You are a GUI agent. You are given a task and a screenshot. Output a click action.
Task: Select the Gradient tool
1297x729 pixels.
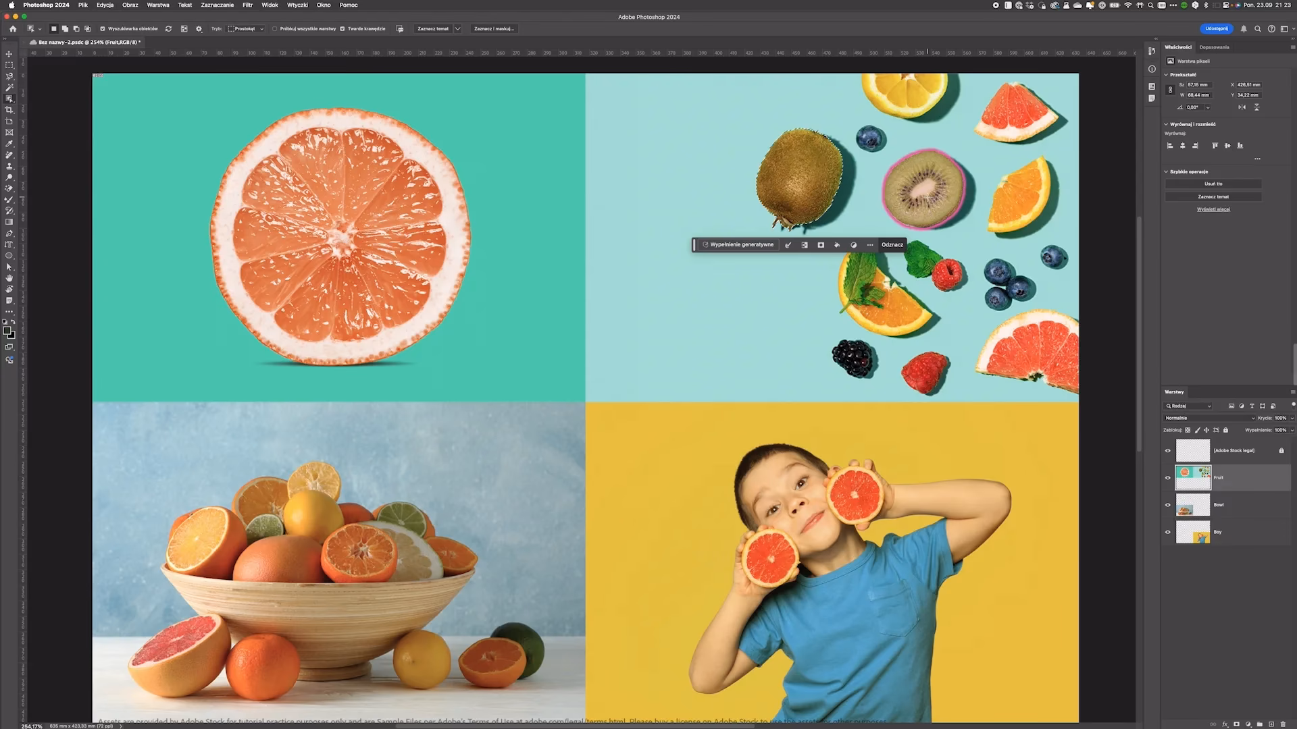click(9, 222)
